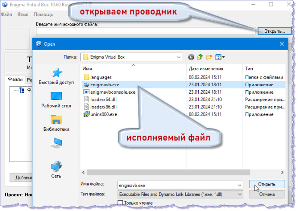Expand the file name combo box arrow
Screen dimensions: 298x211
[239, 185]
